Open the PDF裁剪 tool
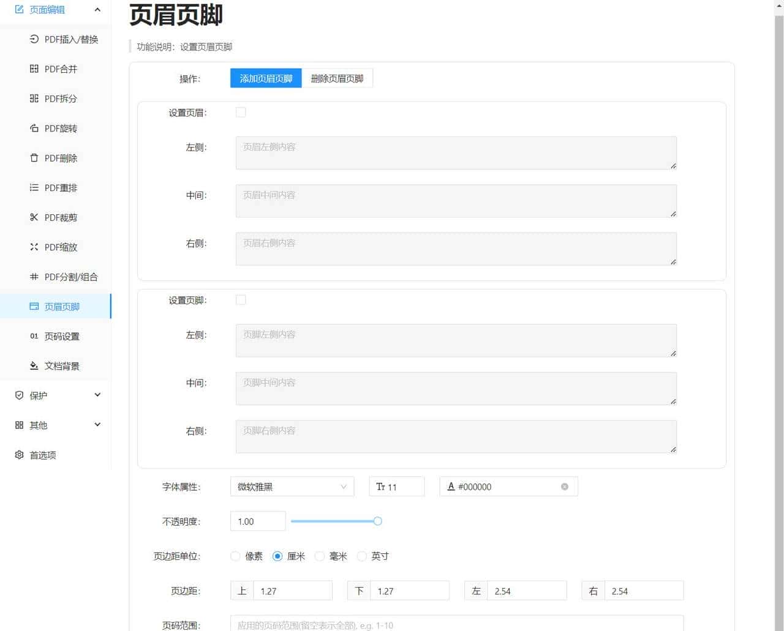This screenshot has width=784, height=631. click(61, 217)
